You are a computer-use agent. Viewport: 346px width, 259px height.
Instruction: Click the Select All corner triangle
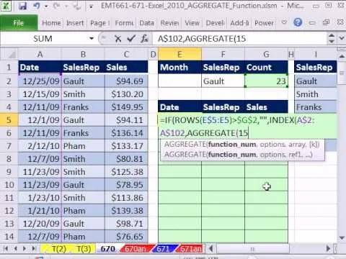click(x=9, y=55)
